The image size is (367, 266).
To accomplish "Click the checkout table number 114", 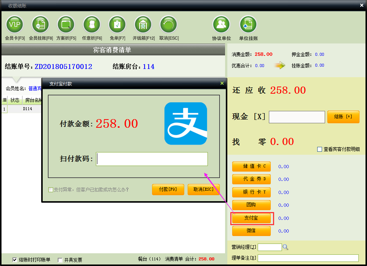I will coord(149,67).
